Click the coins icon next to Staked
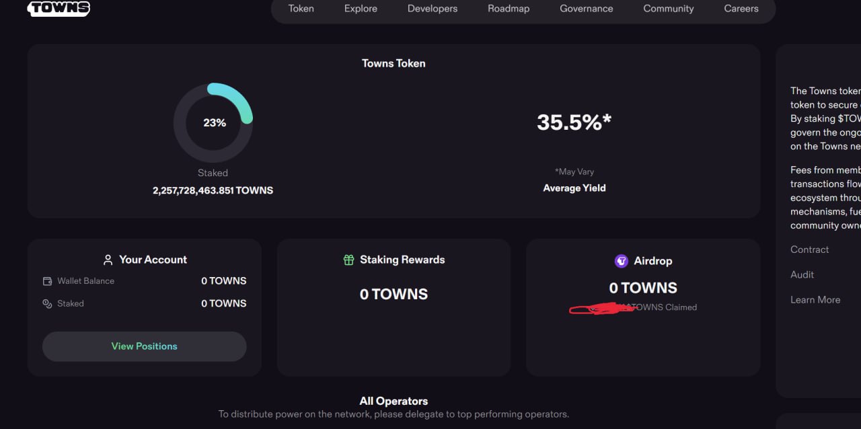Viewport: 861px width, 429px height. pos(47,304)
